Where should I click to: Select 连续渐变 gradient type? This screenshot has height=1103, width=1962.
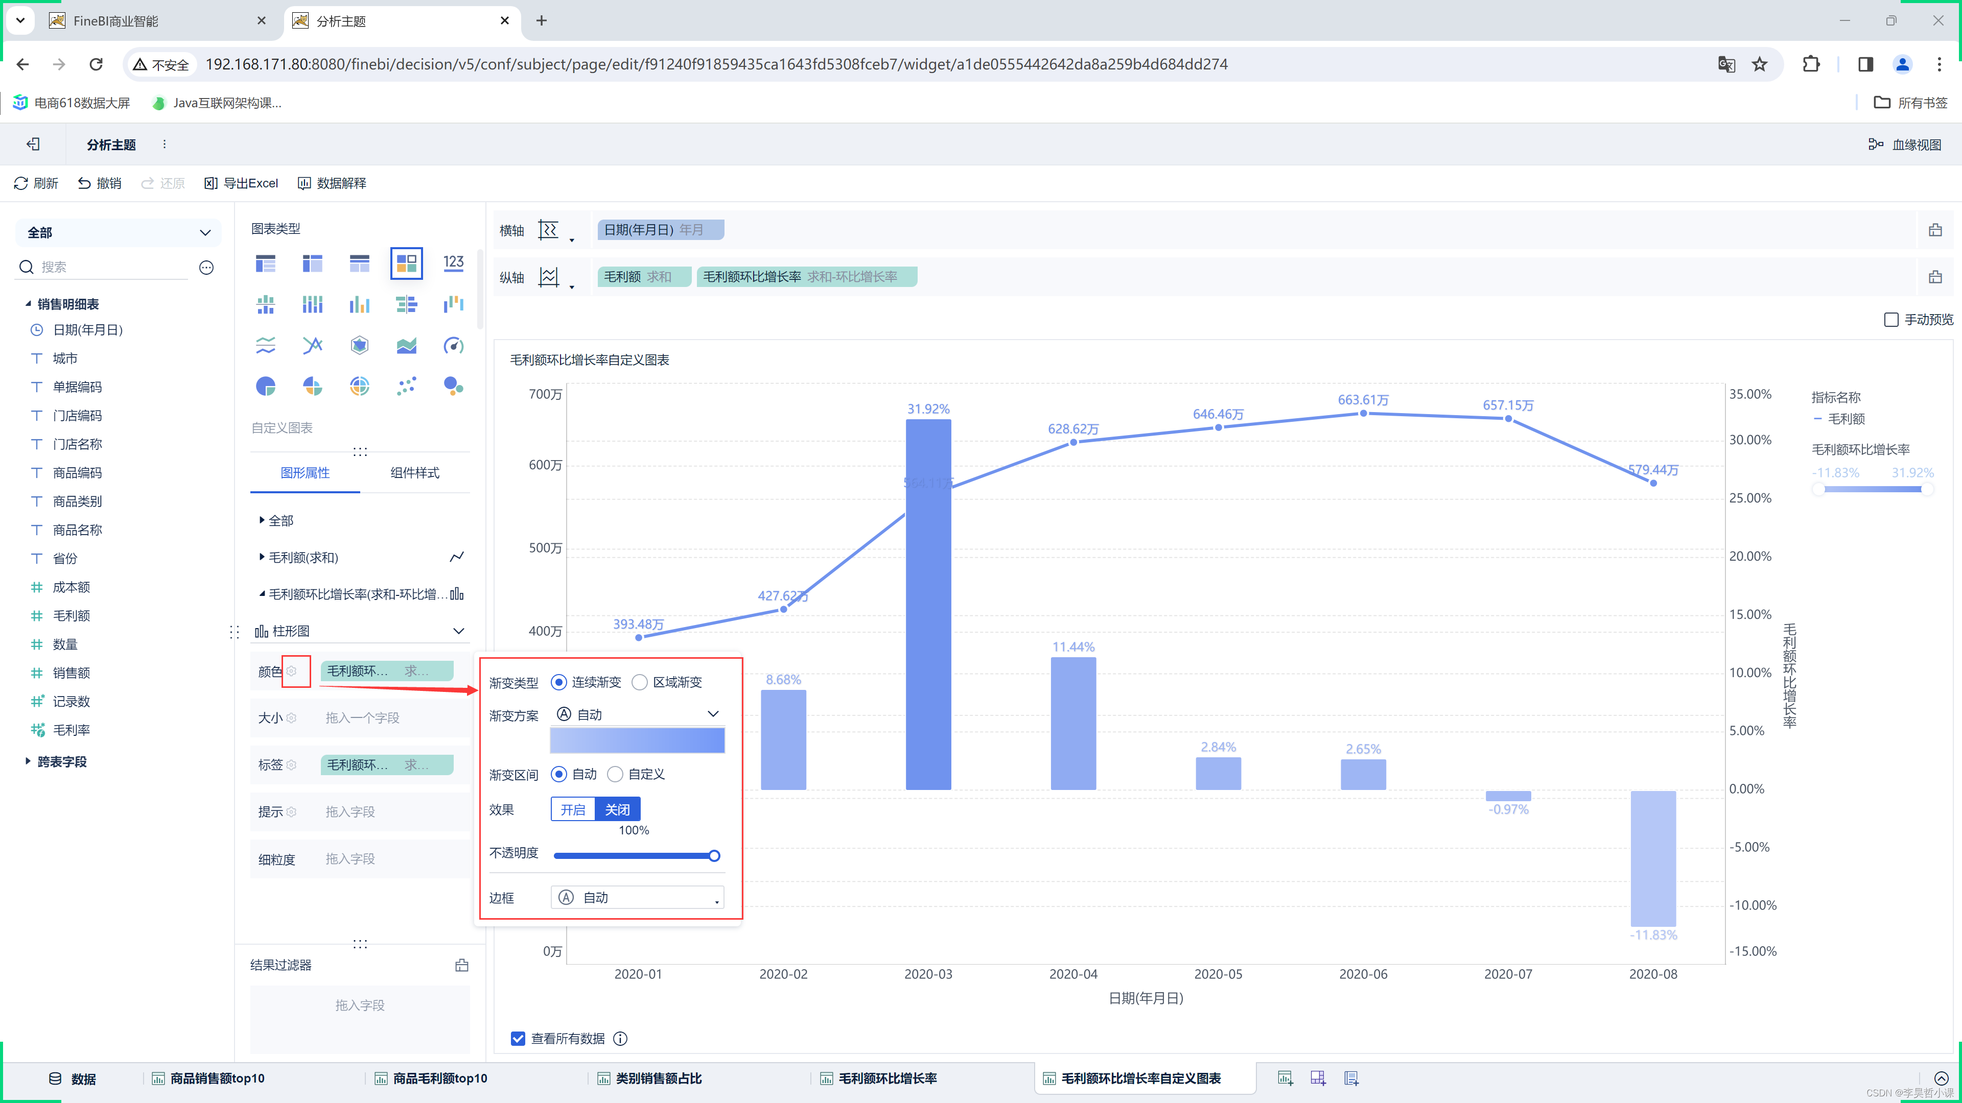pos(559,682)
